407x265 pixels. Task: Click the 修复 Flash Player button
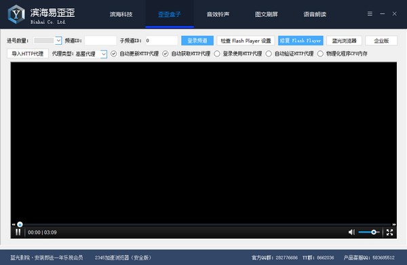[x=301, y=41]
